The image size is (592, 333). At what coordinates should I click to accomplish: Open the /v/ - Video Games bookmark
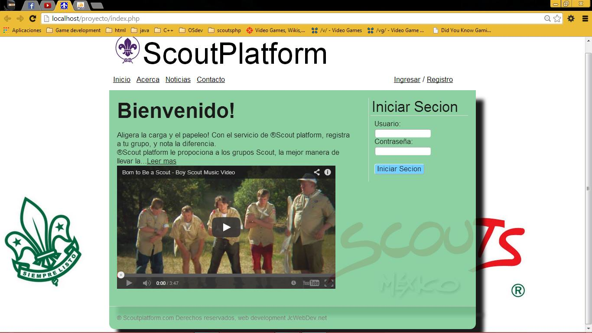tap(337, 30)
